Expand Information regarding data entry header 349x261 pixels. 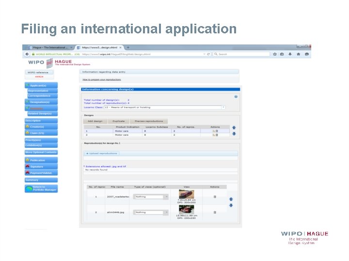(x=159, y=72)
